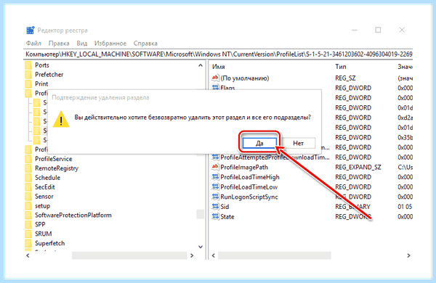The image size is (436, 283).
Task: Click values pane horizontal scrollbar thumb
Action: click(275, 255)
